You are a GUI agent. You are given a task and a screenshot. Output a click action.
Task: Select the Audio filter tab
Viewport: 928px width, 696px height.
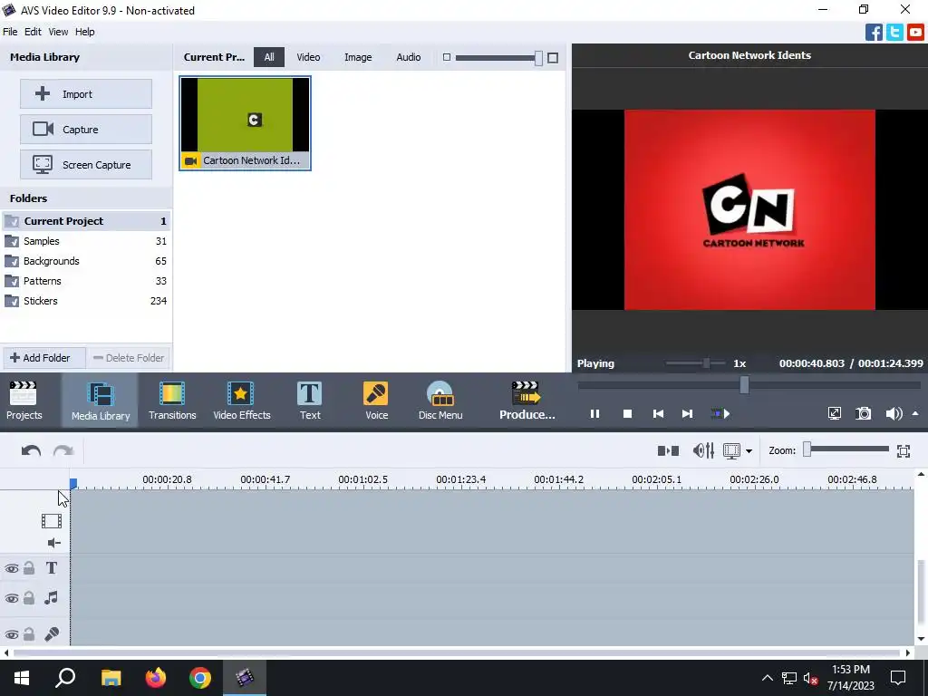[x=409, y=57]
